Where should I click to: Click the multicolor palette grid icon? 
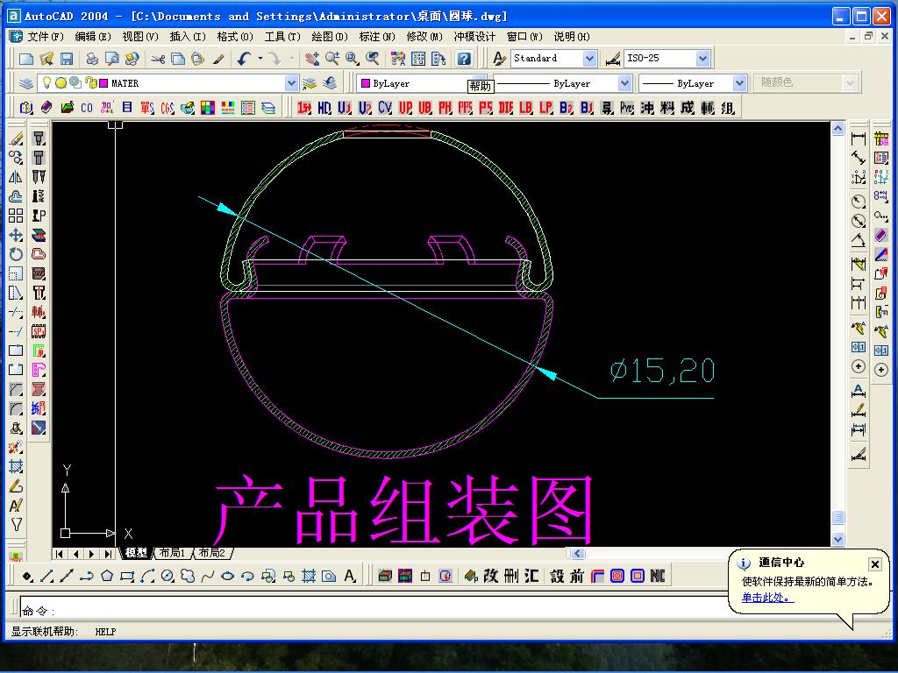[207, 108]
